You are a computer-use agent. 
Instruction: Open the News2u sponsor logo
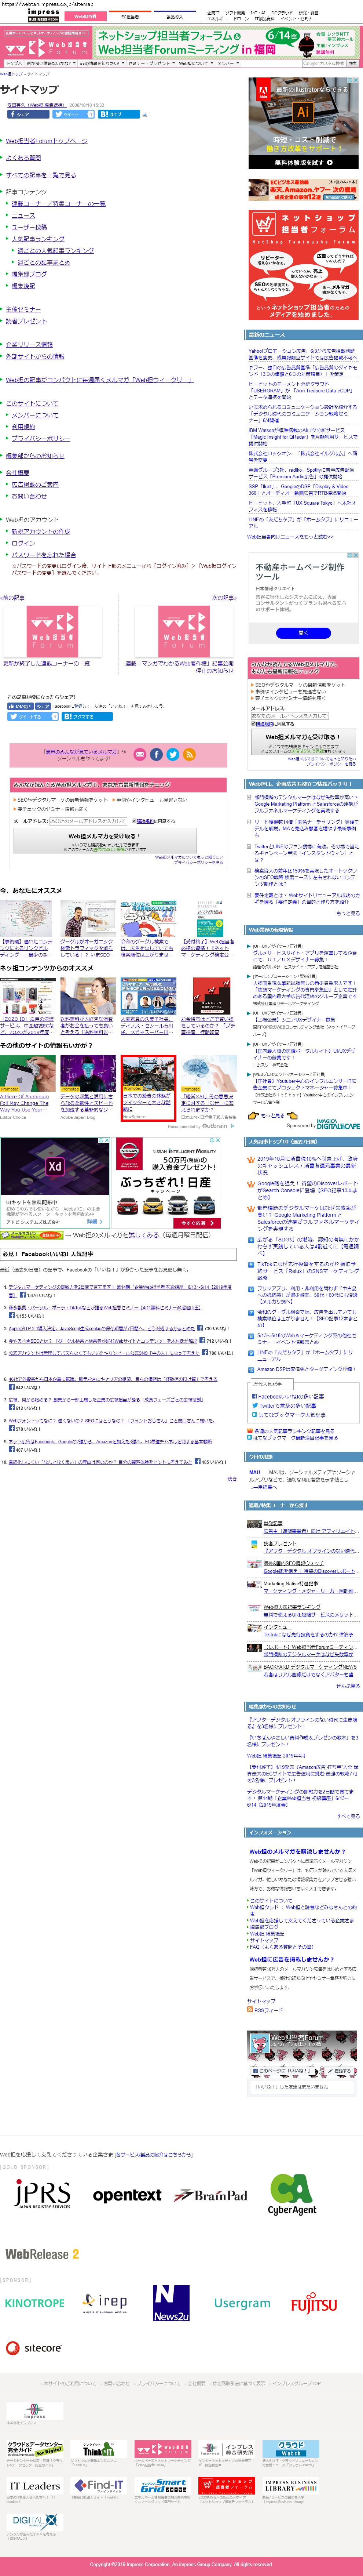(x=171, y=2302)
